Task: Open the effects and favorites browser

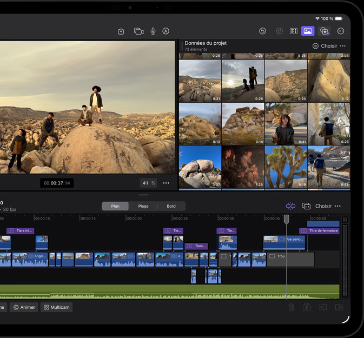Action: coord(324,31)
